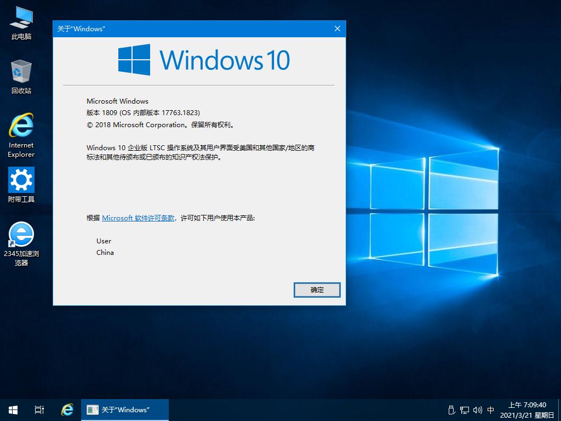Click the Windows 10 企业版 LTSC paragraph
561x421 pixels.
(x=201, y=152)
